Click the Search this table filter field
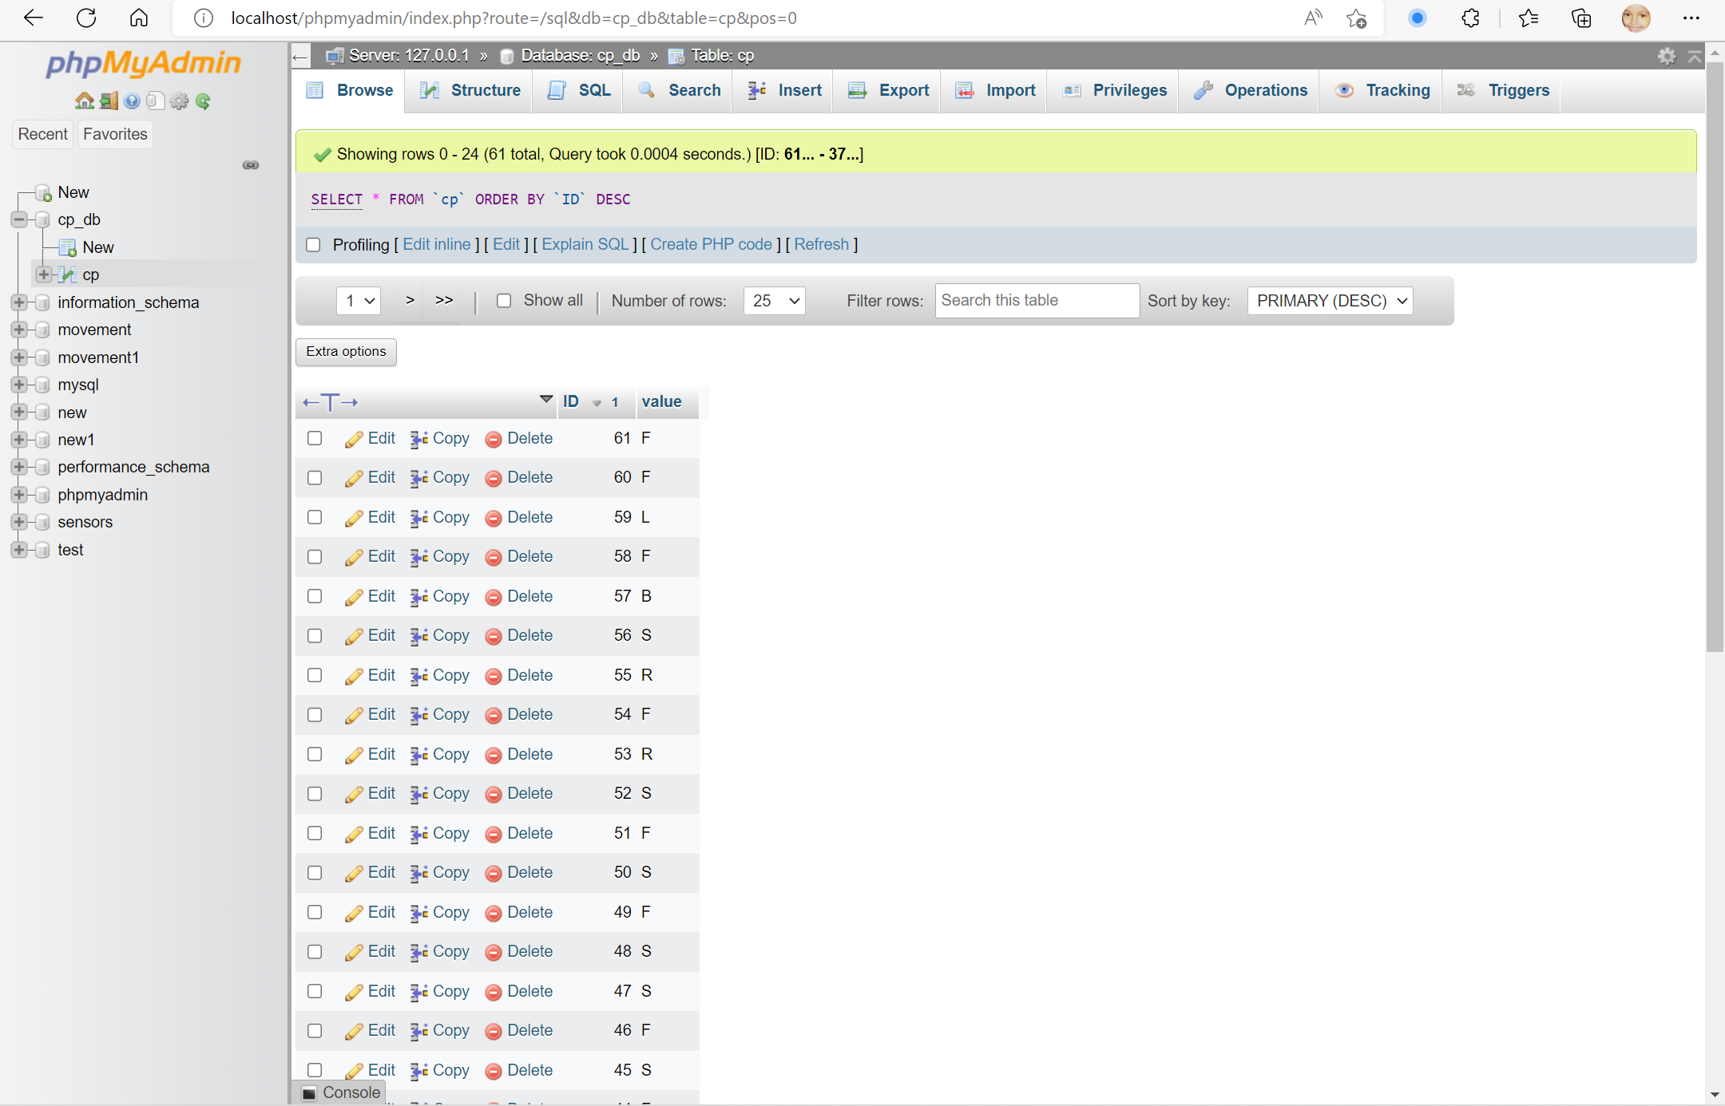This screenshot has height=1106, width=1725. click(1037, 301)
